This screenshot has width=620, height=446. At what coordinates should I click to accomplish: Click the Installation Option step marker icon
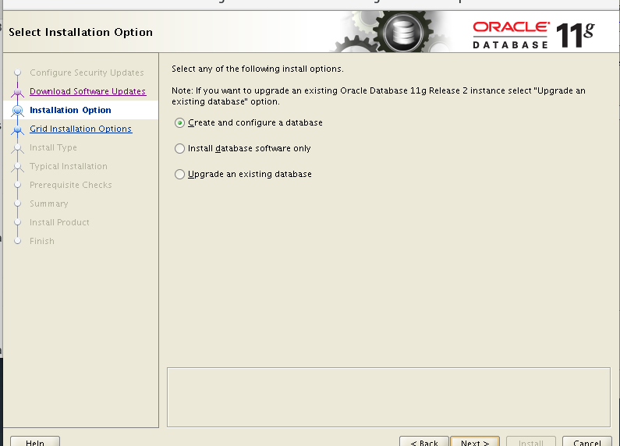pyautogui.click(x=17, y=110)
